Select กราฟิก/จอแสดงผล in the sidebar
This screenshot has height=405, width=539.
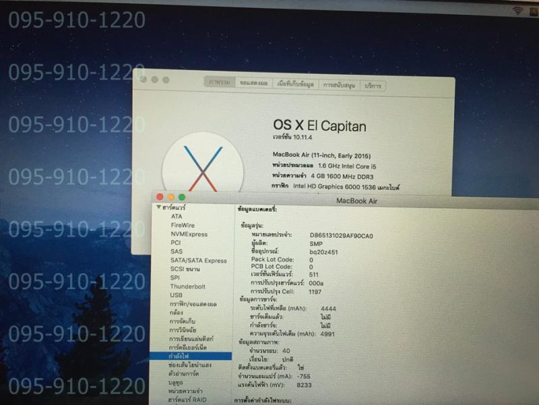[193, 304]
